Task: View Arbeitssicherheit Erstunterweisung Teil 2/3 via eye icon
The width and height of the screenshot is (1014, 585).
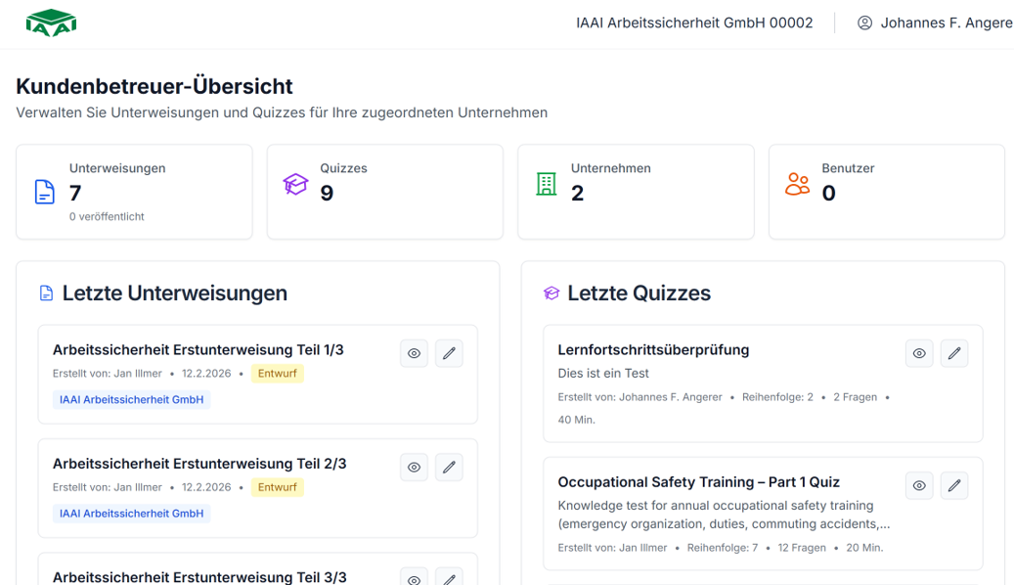Action: (x=414, y=468)
